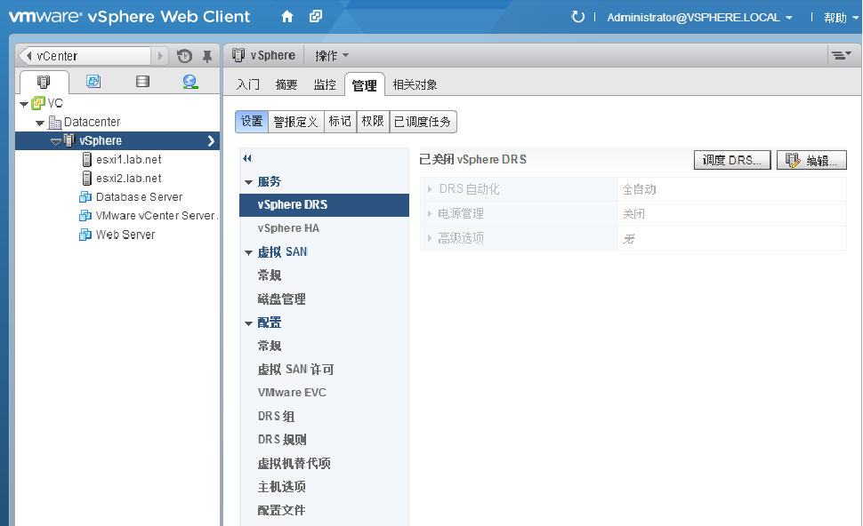Collapse the VC tree node
This screenshot has height=526, width=863.
(24, 104)
